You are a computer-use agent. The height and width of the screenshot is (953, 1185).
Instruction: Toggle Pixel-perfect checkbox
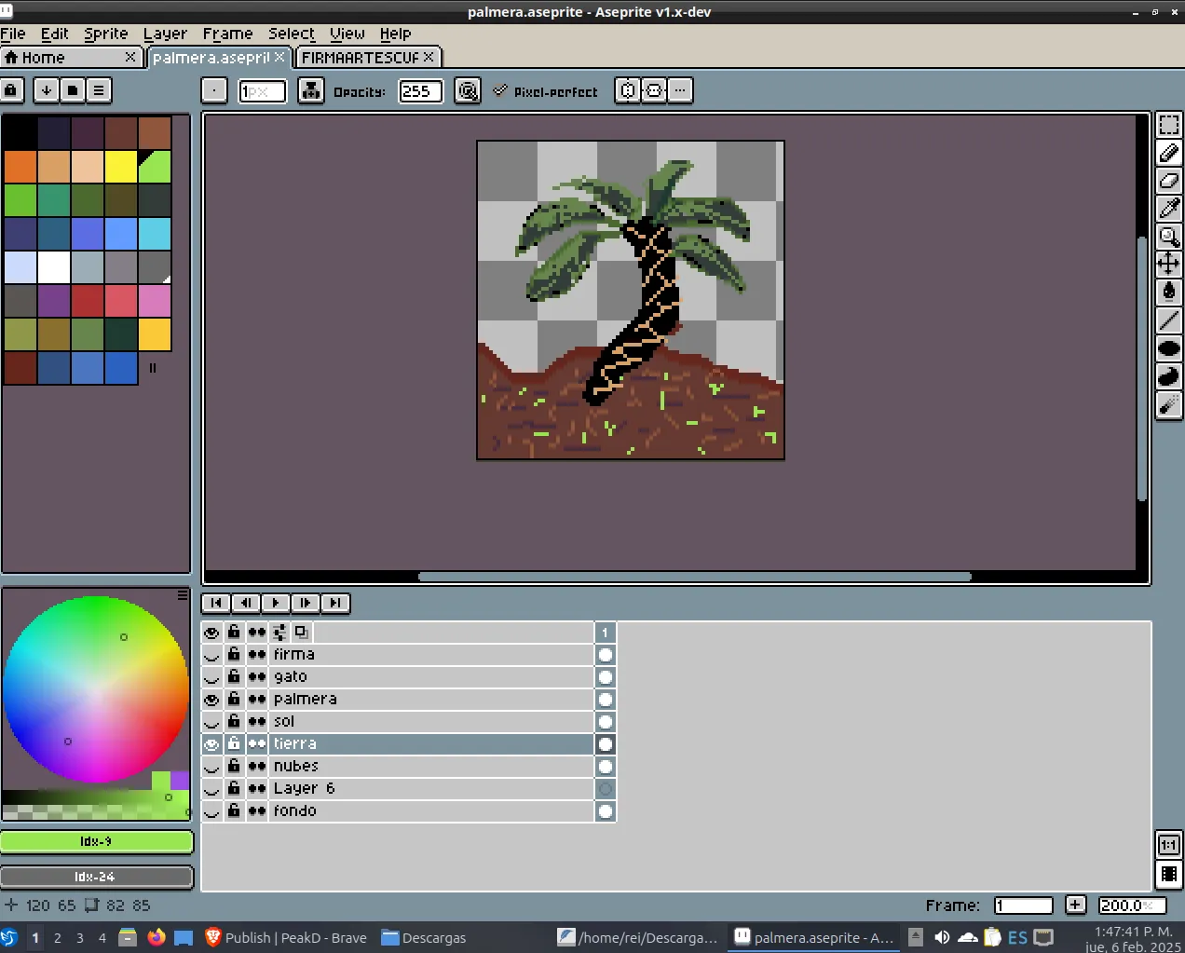546,91
